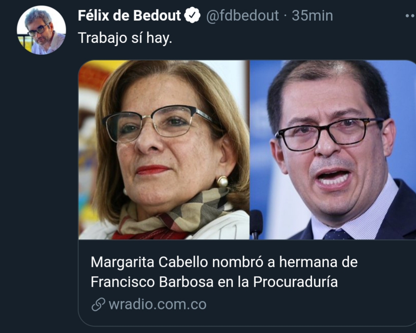Open the woman's photo in the card

point(164,150)
